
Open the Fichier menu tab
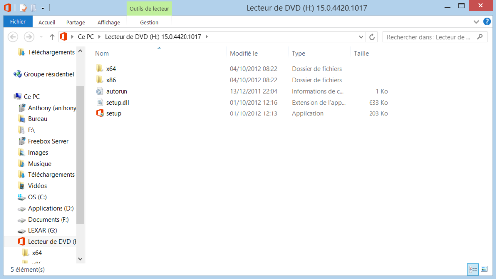point(18,22)
